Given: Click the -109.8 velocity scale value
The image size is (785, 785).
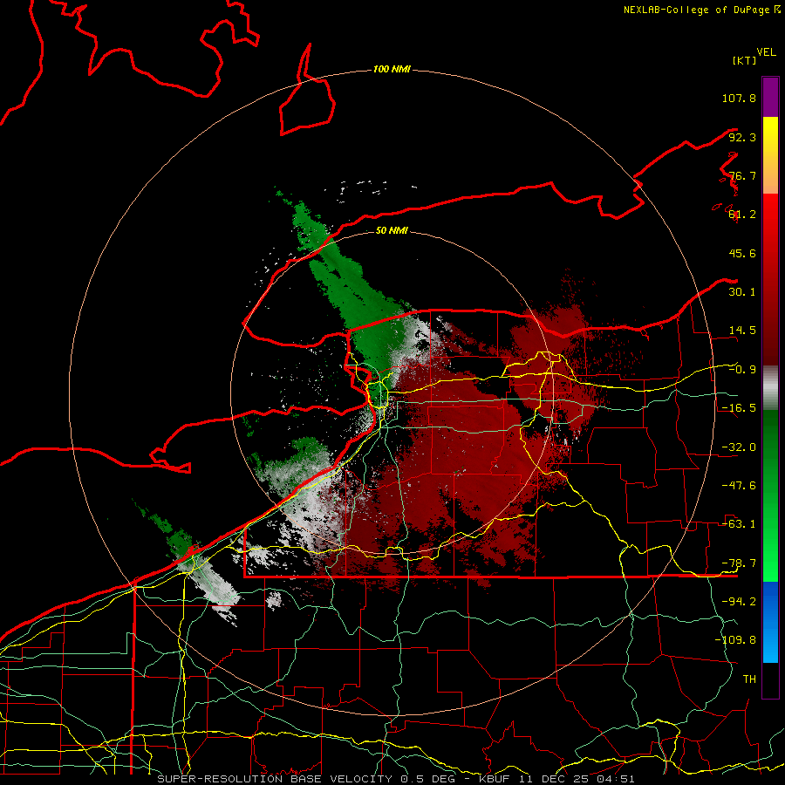Looking at the screenshot, I should coord(735,640).
